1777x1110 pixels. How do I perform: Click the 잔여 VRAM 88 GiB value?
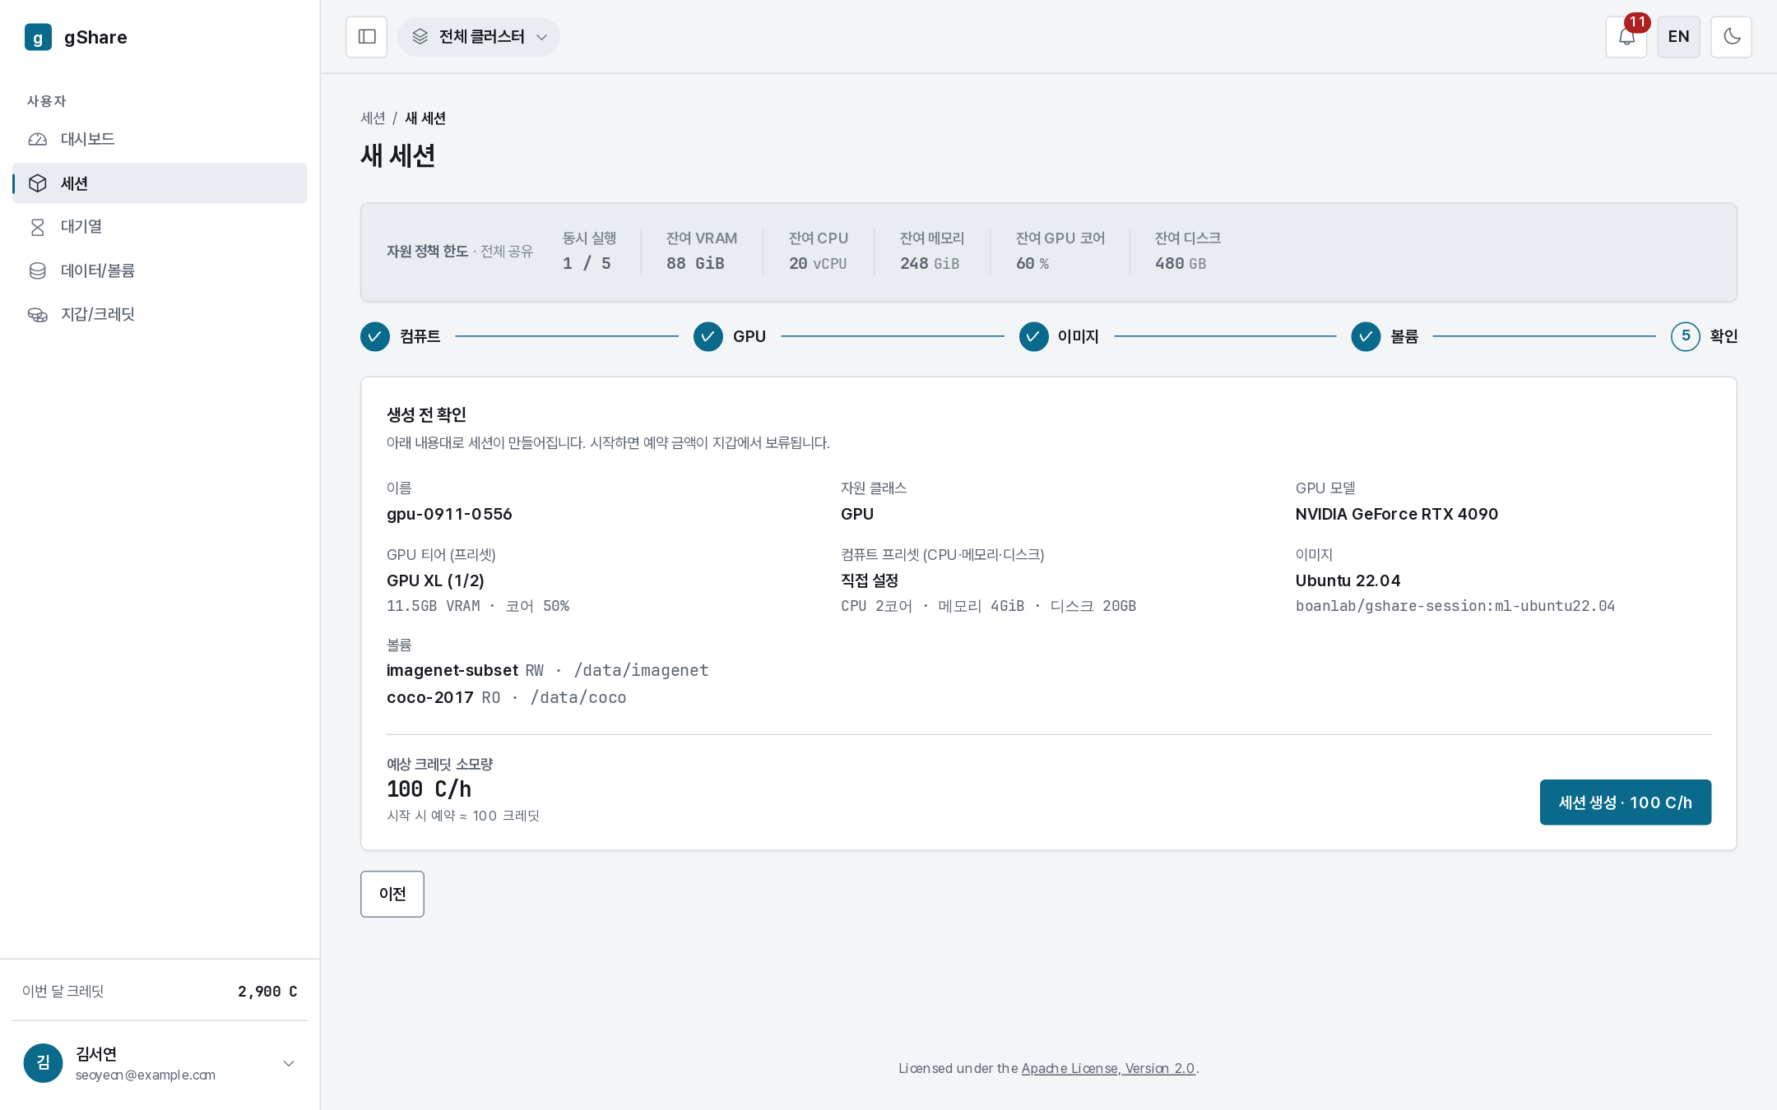pyautogui.click(x=695, y=263)
